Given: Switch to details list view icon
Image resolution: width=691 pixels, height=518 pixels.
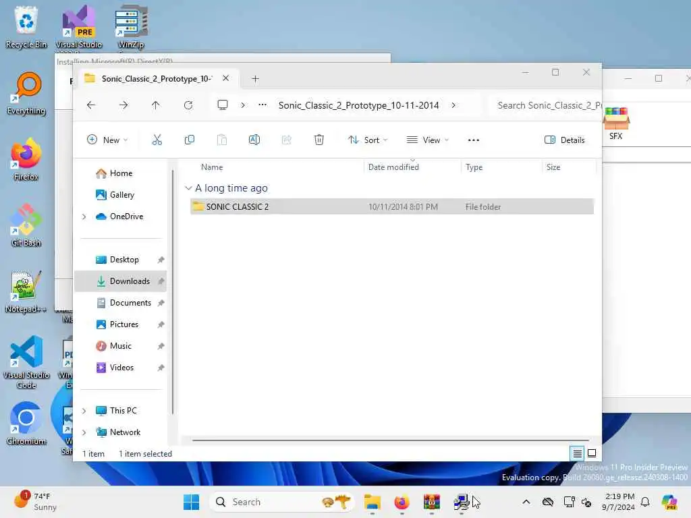Looking at the screenshot, I should (x=578, y=453).
